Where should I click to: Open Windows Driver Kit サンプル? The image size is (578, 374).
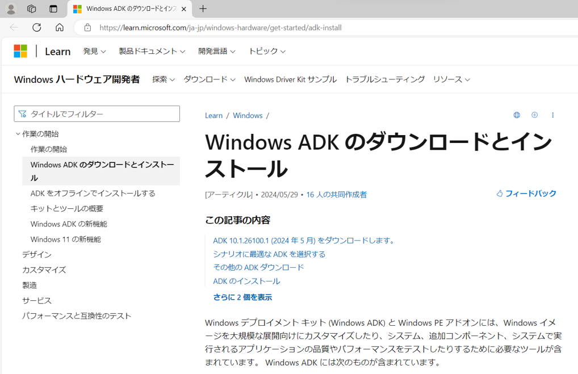(291, 79)
